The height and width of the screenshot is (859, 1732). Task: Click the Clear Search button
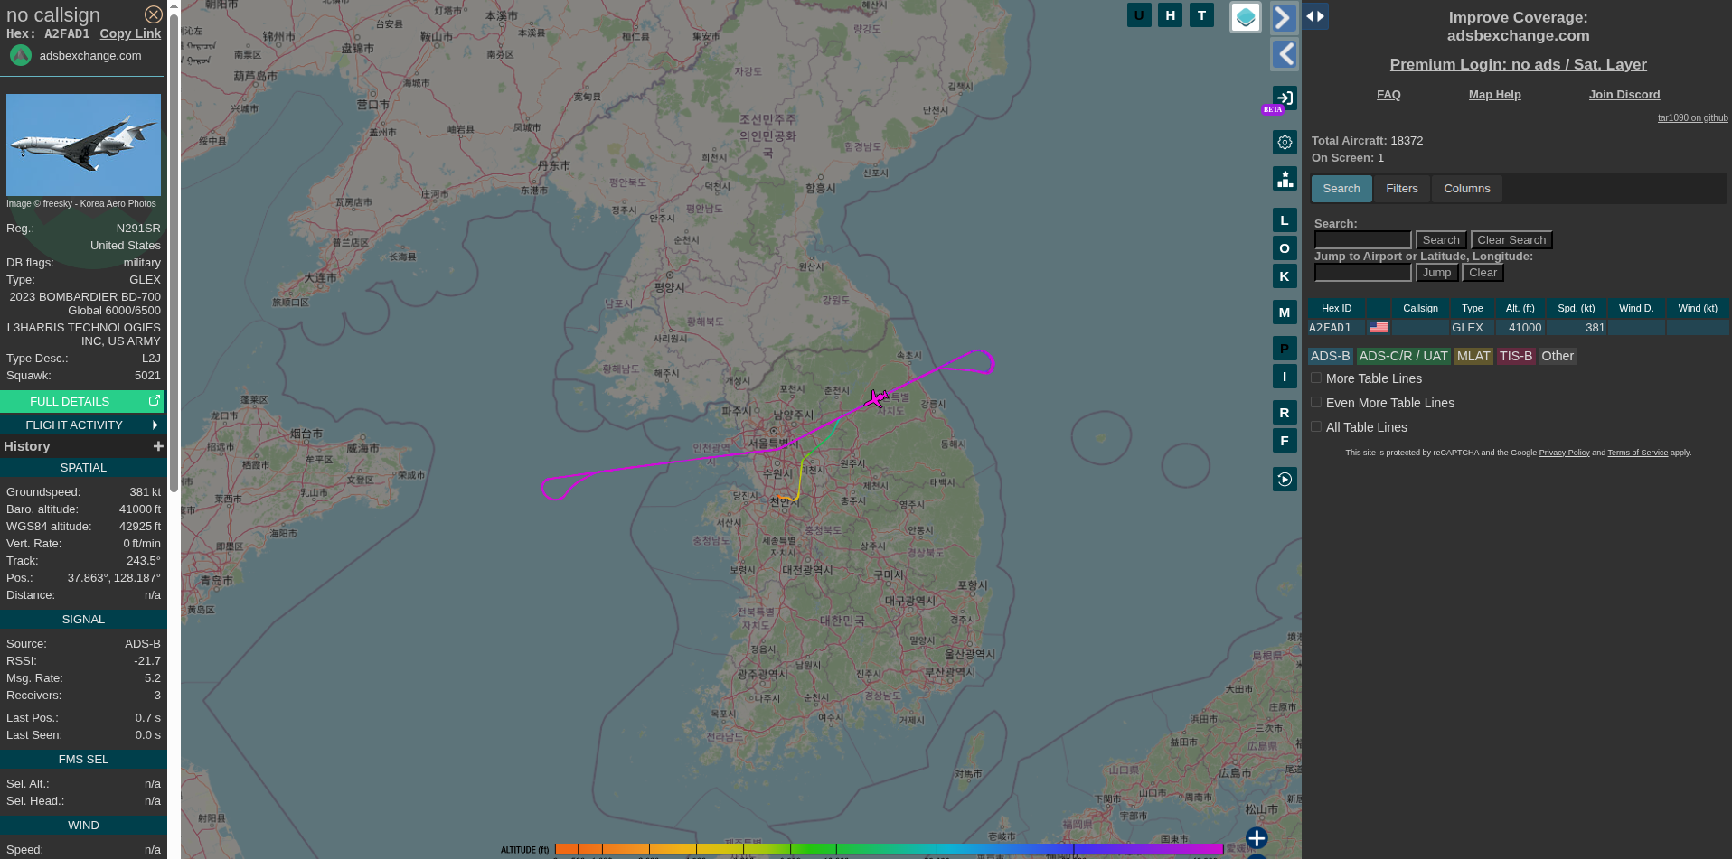coord(1511,240)
